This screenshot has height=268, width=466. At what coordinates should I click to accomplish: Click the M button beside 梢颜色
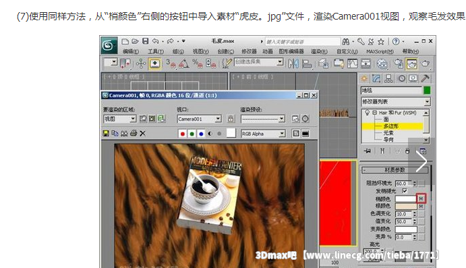421,198
